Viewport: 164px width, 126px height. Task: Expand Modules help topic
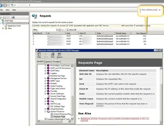point(45,84)
